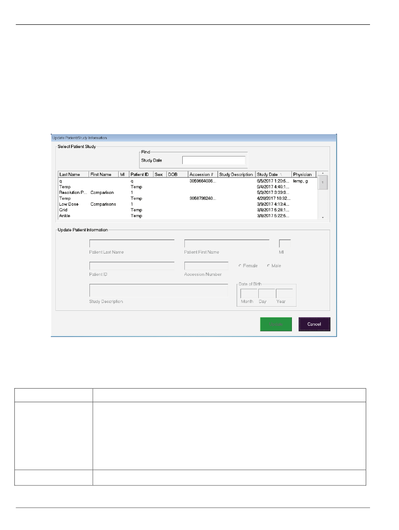399x530 pixels.
Task: Sort by Physician column header
Action: pos(304,174)
